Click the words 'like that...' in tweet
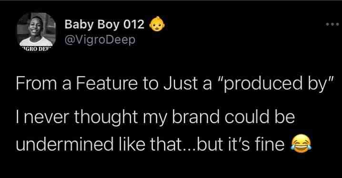Viewport: 342px width, 178px height. click(157, 144)
